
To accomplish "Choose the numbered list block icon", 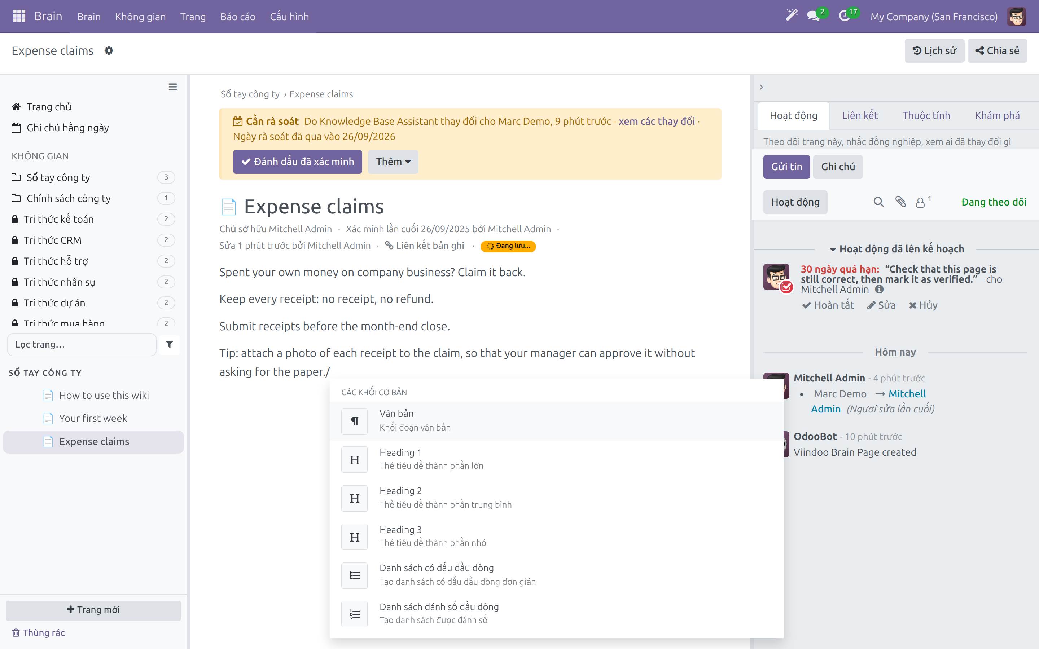I will [x=355, y=614].
